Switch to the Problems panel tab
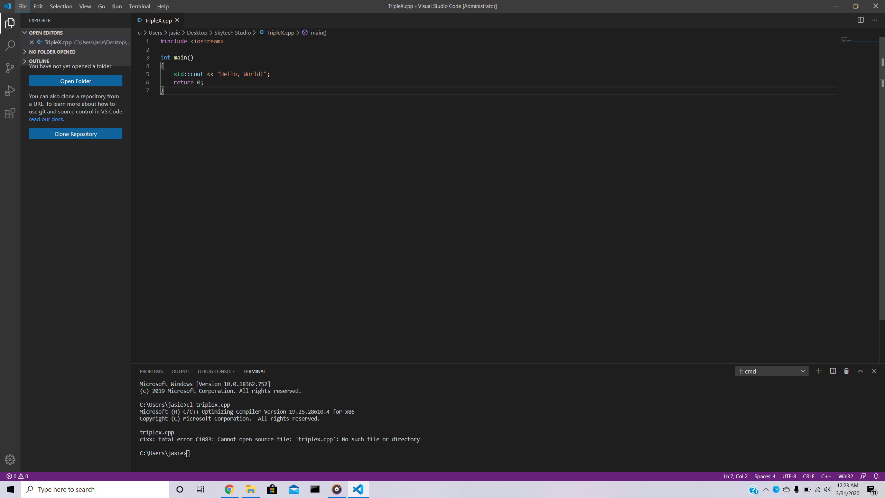The image size is (885, 498). (151, 371)
